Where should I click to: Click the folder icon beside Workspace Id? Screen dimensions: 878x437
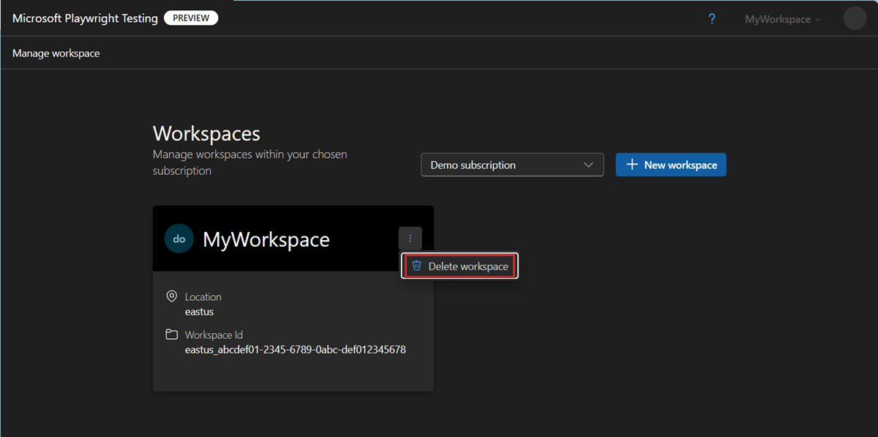point(172,335)
